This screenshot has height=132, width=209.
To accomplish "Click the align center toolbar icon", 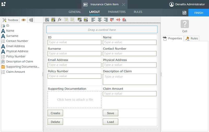I will point(100,20).
